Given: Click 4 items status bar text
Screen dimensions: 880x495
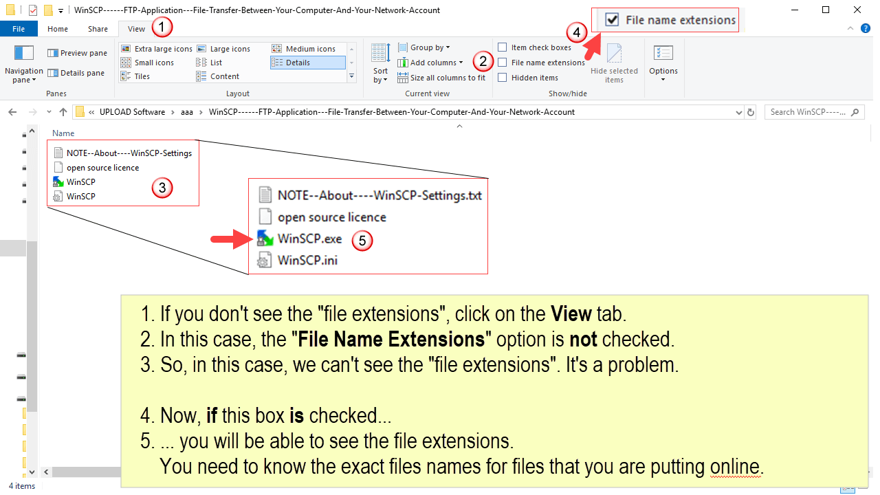Looking at the screenshot, I should (22, 486).
